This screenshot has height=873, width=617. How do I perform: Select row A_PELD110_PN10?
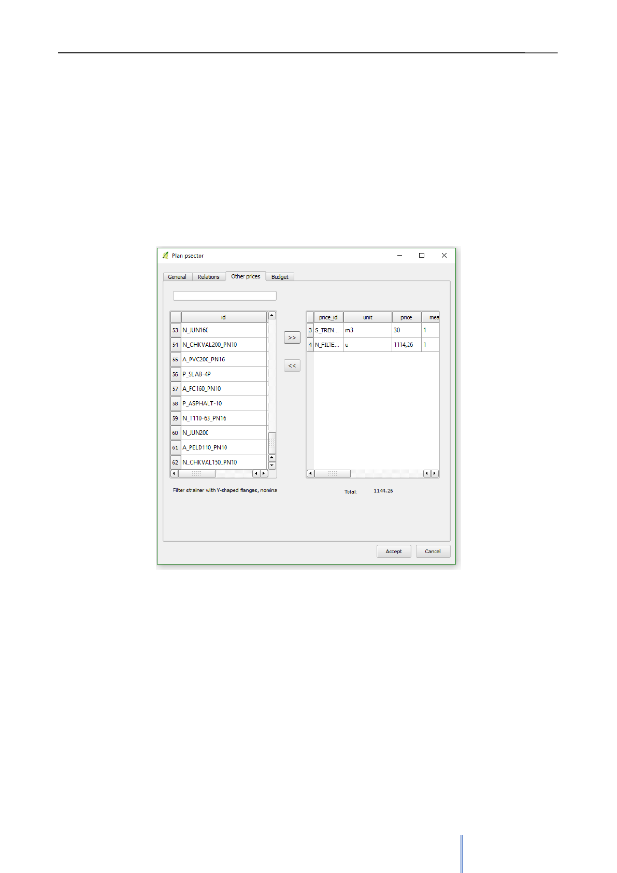pos(224,447)
